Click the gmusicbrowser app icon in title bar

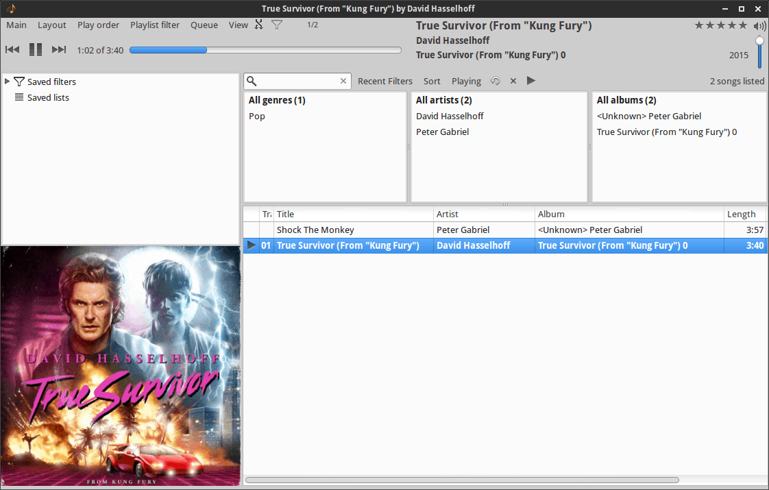(x=11, y=8)
